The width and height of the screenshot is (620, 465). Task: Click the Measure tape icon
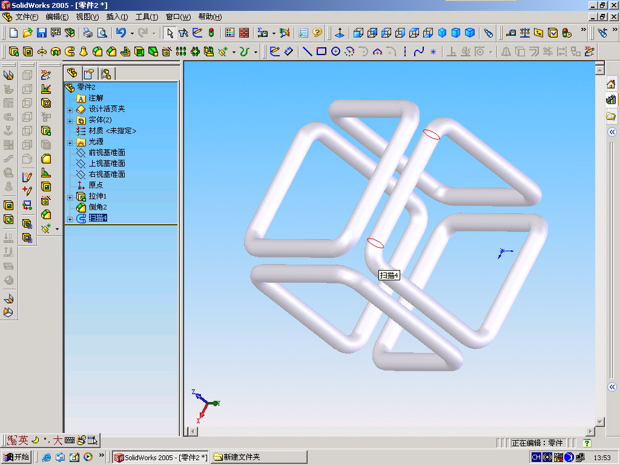[511, 33]
